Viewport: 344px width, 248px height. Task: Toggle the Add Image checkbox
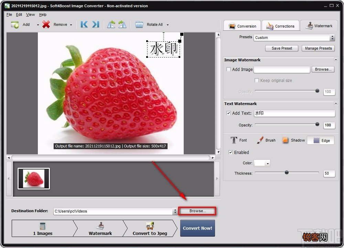(x=228, y=70)
